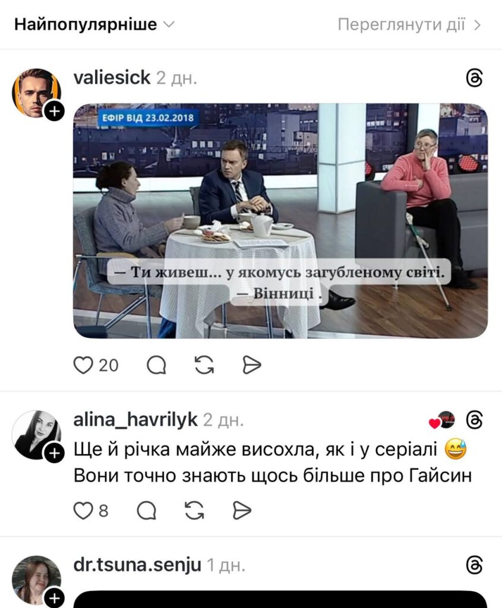The image size is (502, 608).
Task: Follow dr.tsuna.senju using avatar plus badge
Action: (54, 598)
